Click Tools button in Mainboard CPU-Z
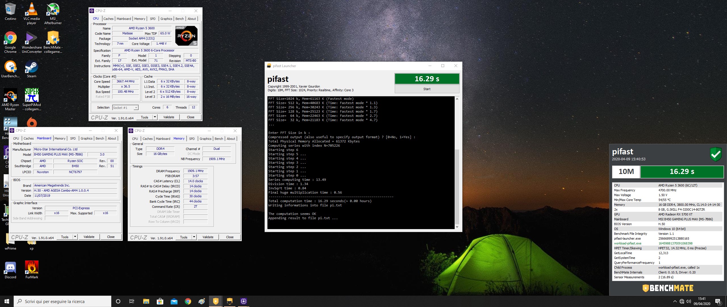The width and height of the screenshot is (727, 307). tap(65, 237)
